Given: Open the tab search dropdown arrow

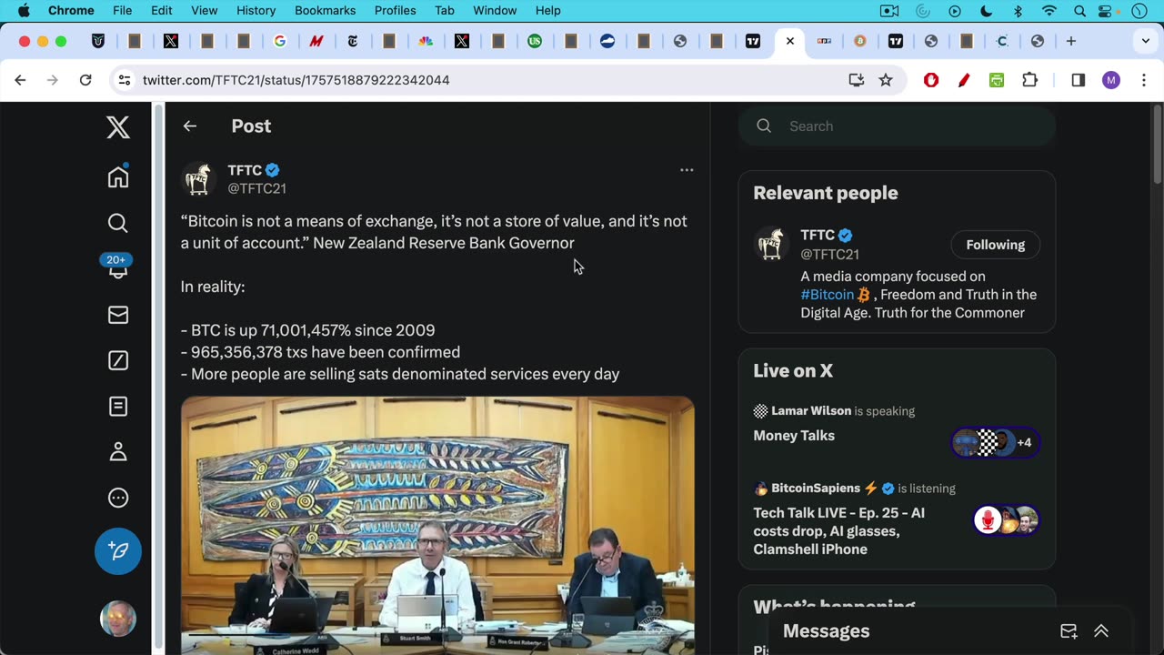Looking at the screenshot, I should (x=1146, y=41).
